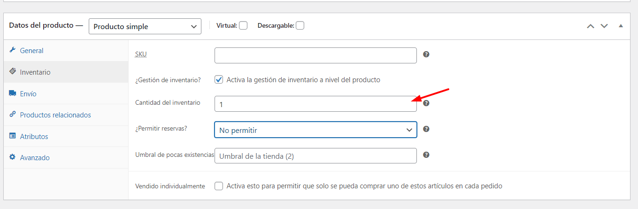
Task: Click the truck icon beside Envío
Action: pos(12,93)
